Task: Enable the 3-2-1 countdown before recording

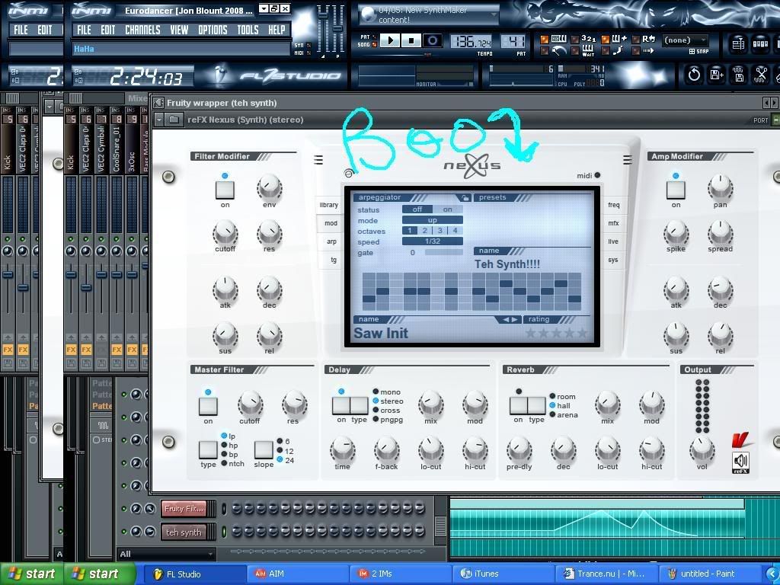Action: [x=589, y=38]
